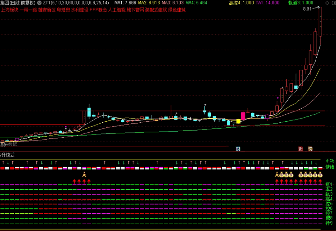Open the indicator dropdown circle beside stock title
The height and width of the screenshot is (231, 336).
[x=39, y=3]
